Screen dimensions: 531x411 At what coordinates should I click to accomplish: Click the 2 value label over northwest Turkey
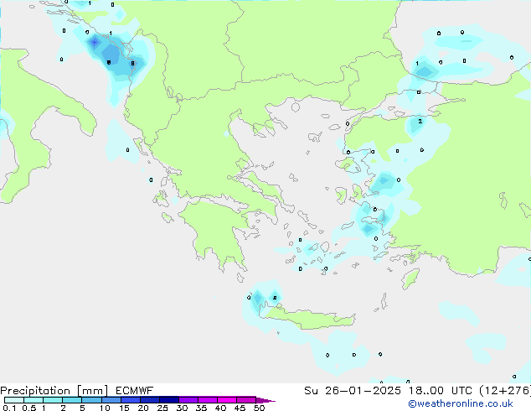coord(420,122)
